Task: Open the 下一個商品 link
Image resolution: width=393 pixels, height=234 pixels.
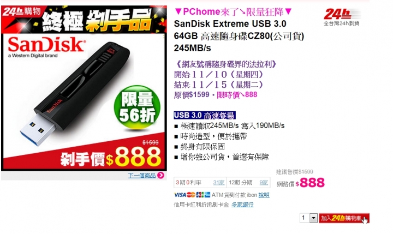Action: pyautogui.click(x=142, y=176)
